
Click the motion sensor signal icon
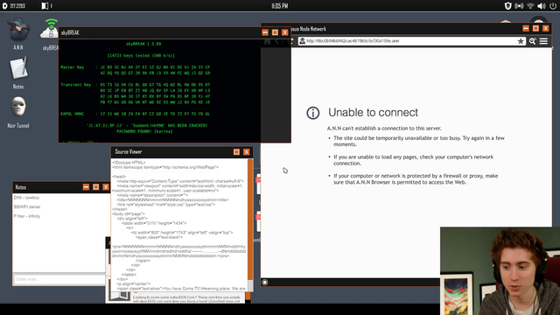pos(519,6)
